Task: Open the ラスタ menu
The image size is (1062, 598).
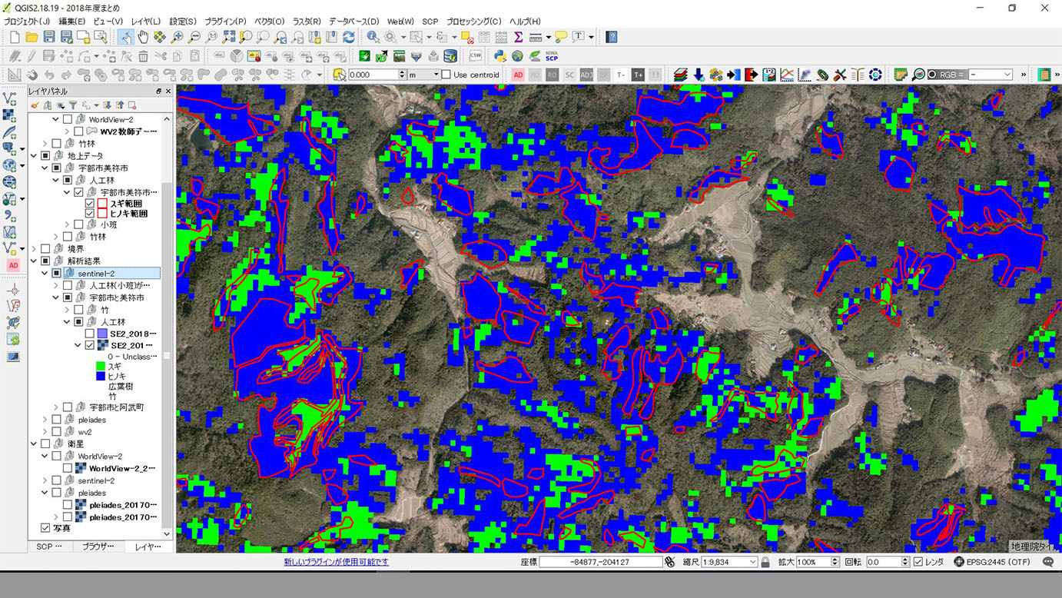Action: 307,22
